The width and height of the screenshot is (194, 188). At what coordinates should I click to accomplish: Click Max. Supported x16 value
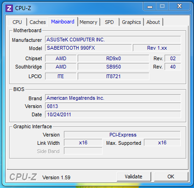pyautogui.click(x=162, y=142)
